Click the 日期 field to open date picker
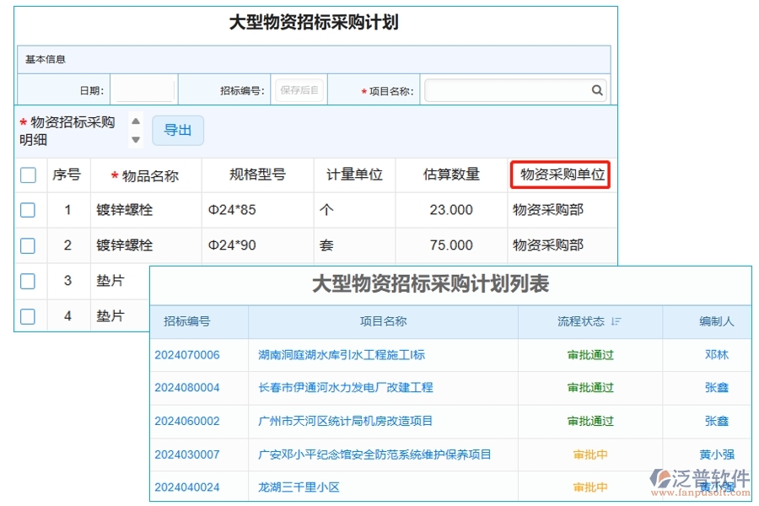The height and width of the screenshot is (506, 759). click(143, 89)
